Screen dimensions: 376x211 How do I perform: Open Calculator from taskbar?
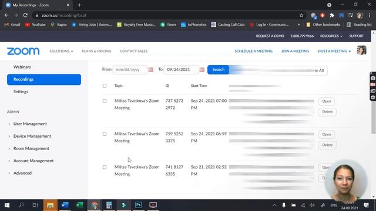[x=109, y=205]
